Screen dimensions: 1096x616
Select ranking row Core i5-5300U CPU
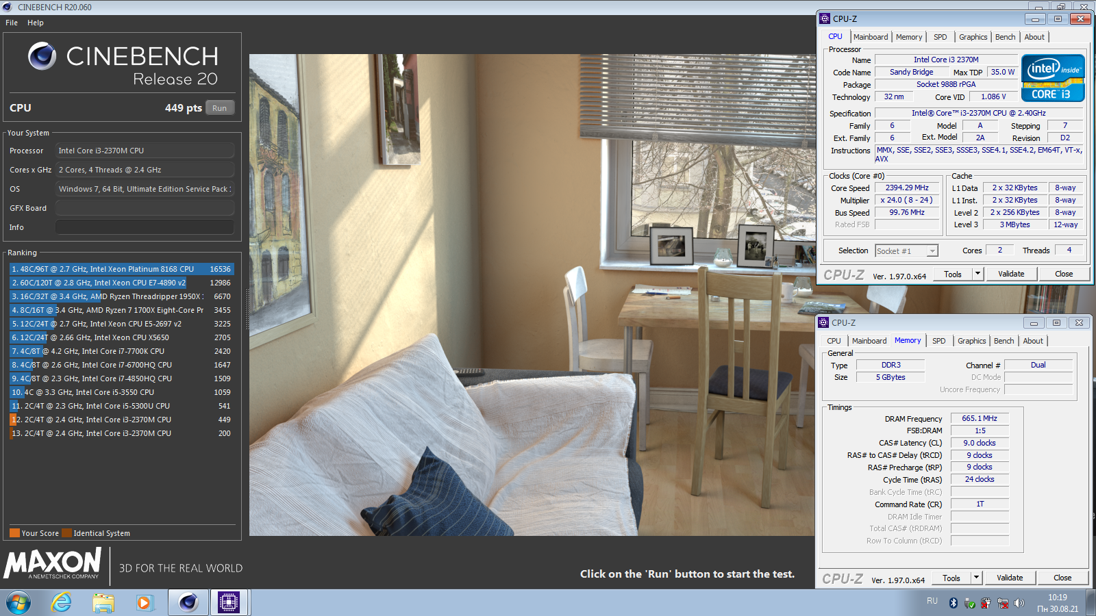coord(121,406)
